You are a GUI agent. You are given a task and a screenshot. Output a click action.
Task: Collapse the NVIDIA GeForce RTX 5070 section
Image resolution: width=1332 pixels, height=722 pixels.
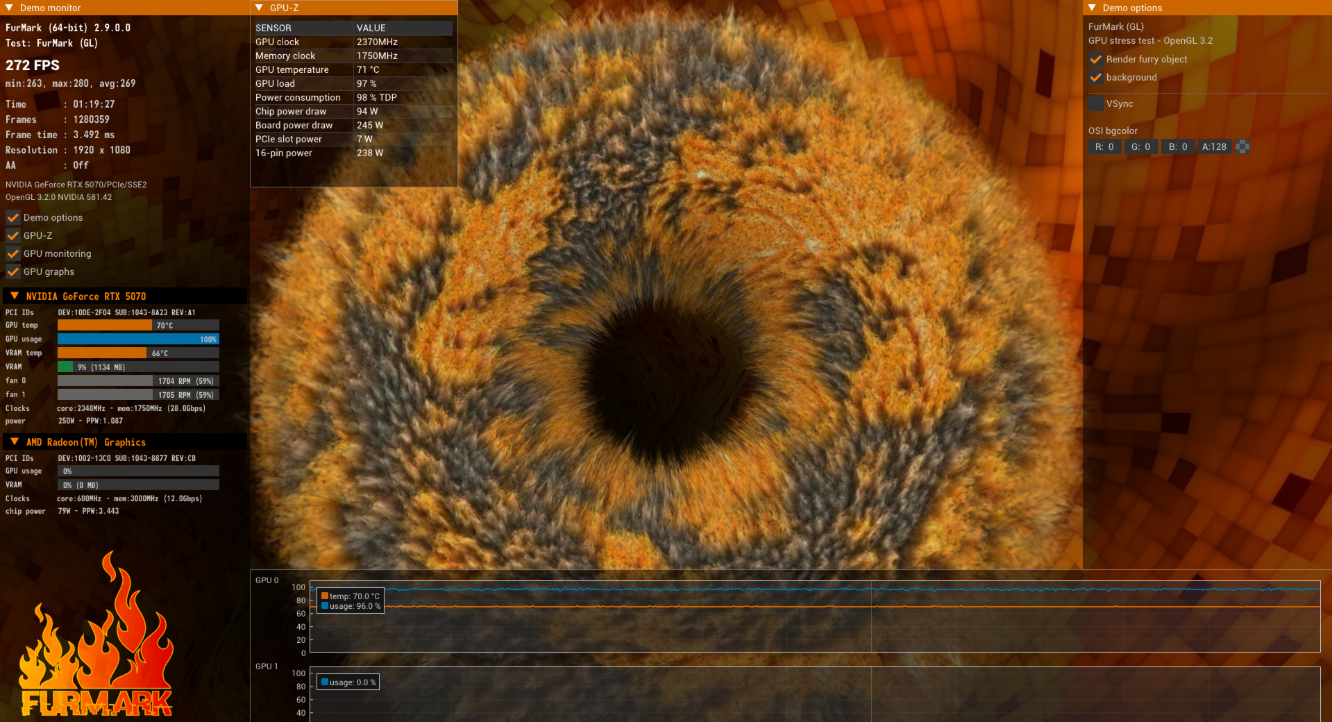click(15, 296)
